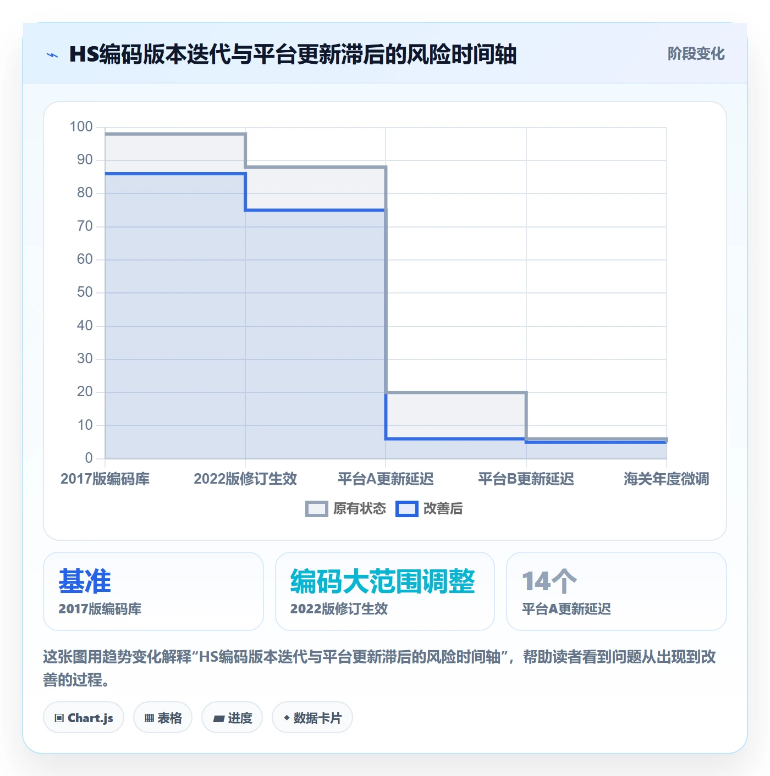Toggle the 原有状态 legend swatch
Screen dimensions: 770x776
(317, 509)
